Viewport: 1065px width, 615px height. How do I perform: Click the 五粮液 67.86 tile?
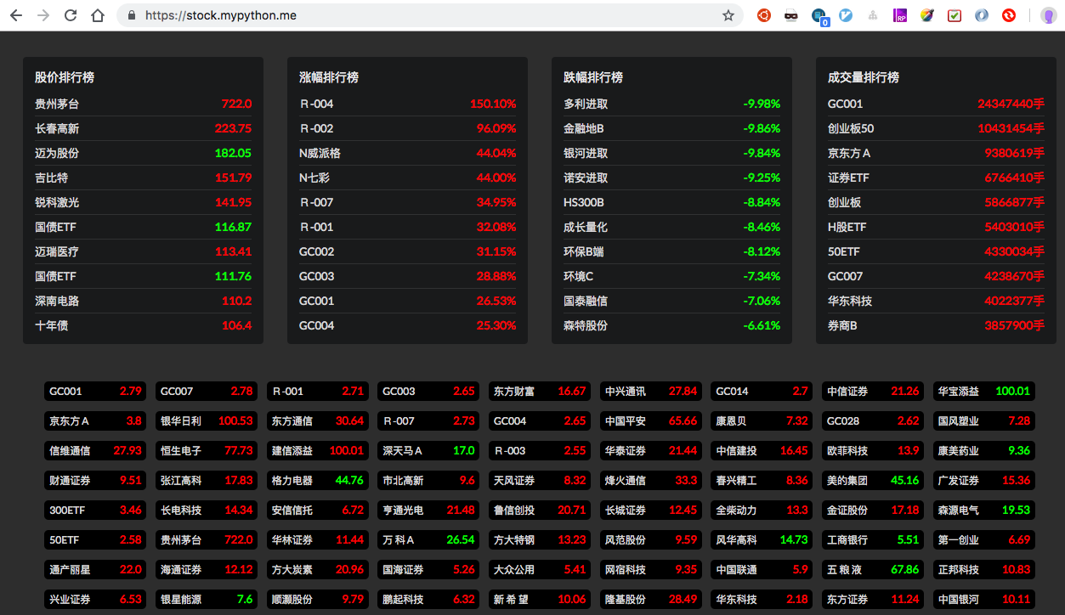pyautogui.click(x=873, y=570)
